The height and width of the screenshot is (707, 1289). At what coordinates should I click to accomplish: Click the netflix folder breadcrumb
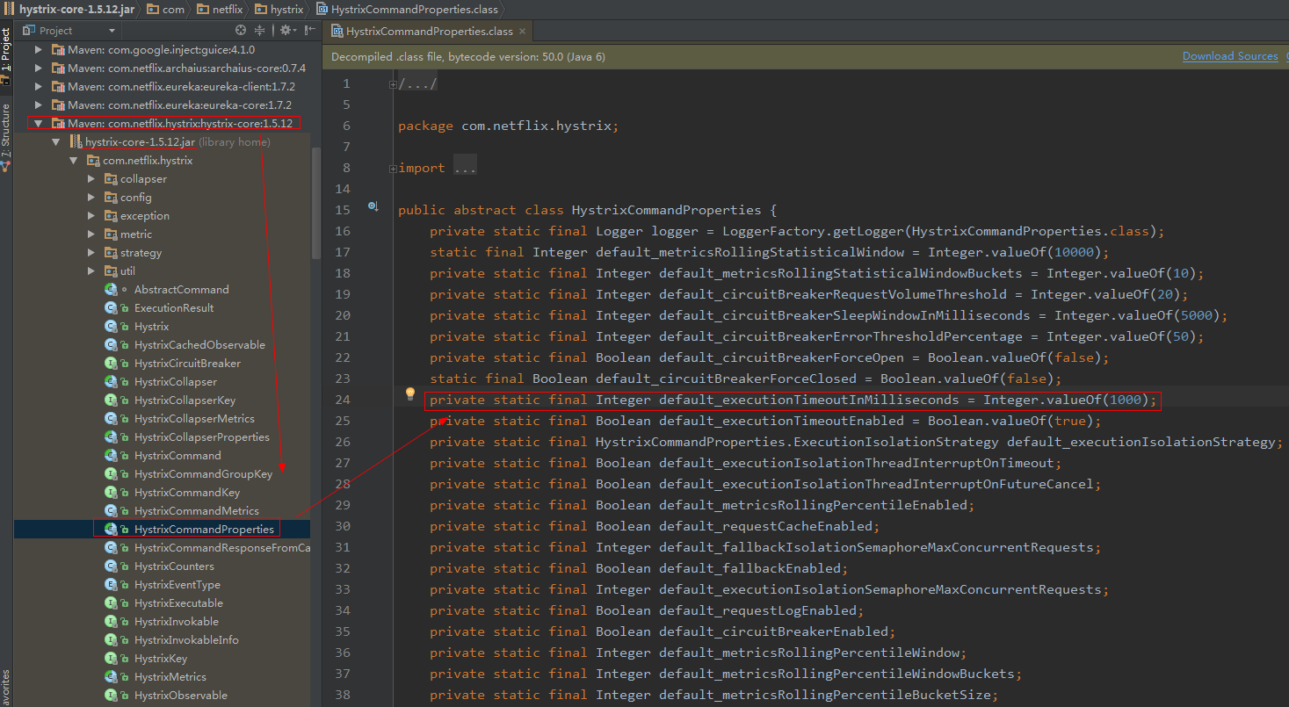[220, 10]
